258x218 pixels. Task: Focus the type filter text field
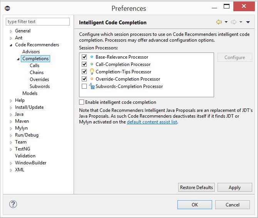38,22
